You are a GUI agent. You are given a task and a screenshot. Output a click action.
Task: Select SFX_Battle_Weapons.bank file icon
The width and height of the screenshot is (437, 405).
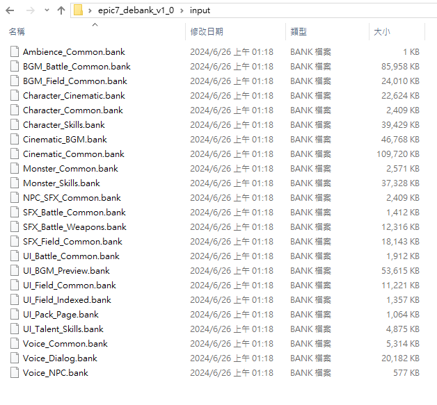tap(15, 227)
